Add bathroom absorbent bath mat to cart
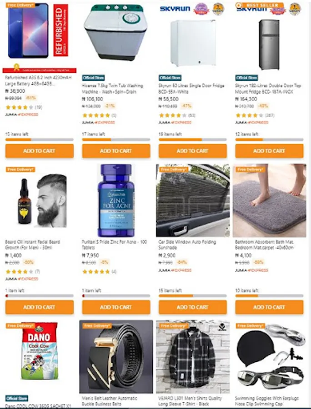The width and height of the screenshot is (311, 409). click(x=269, y=307)
